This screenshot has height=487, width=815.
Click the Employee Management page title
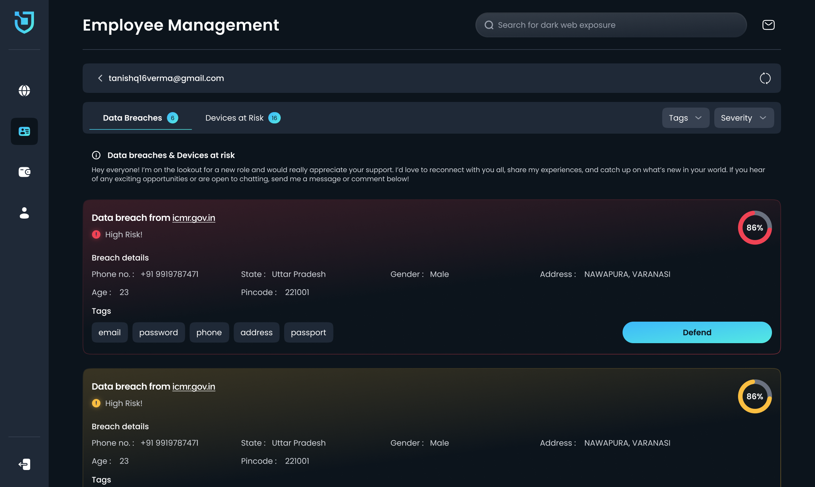pyautogui.click(x=181, y=25)
